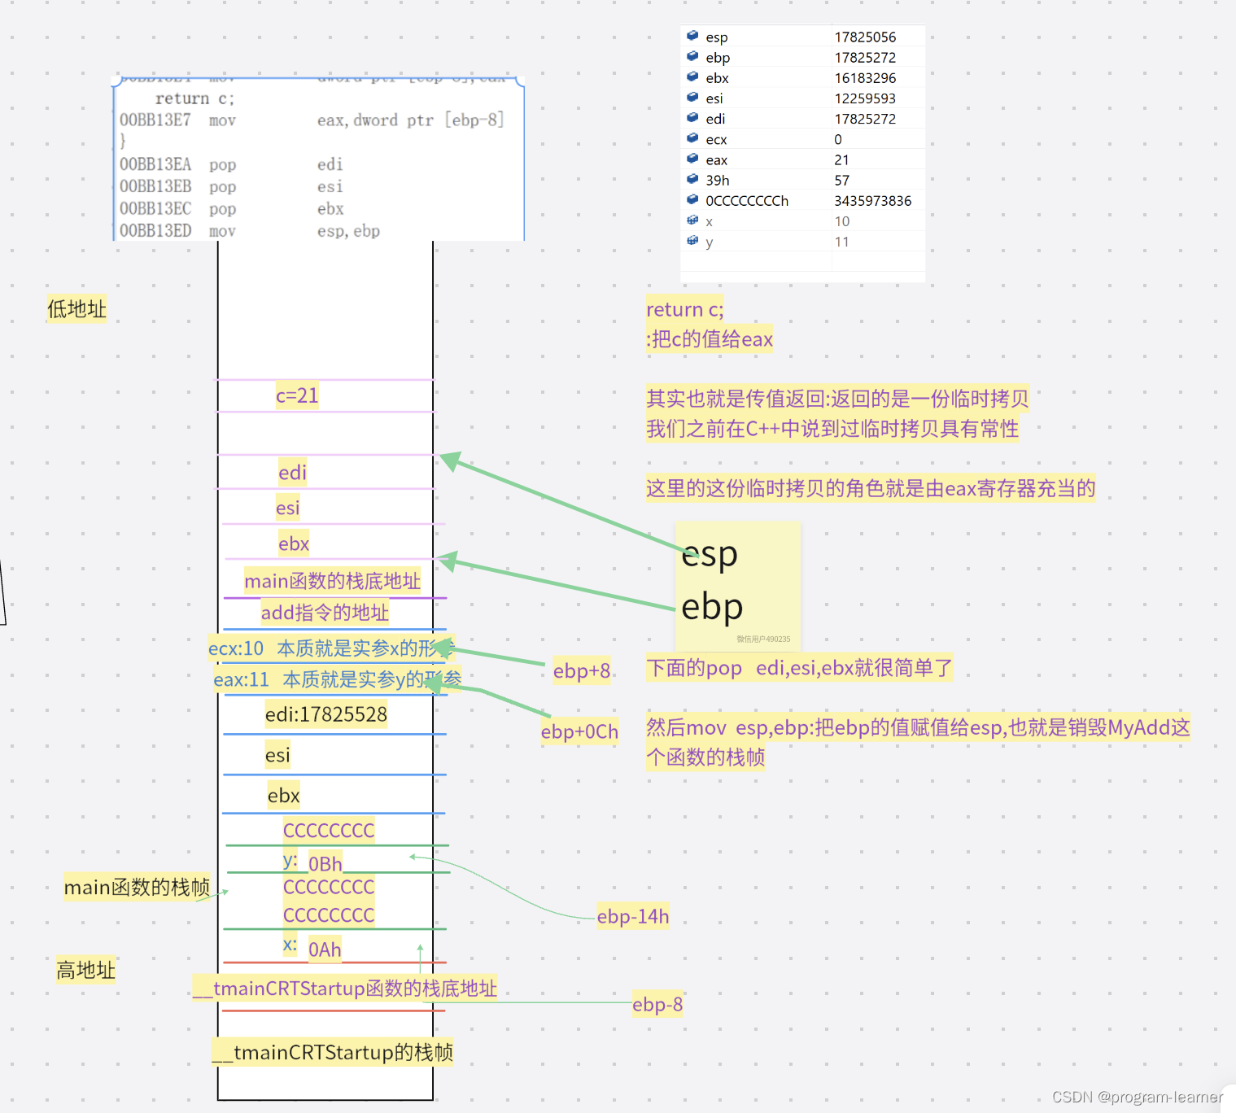Select the ebp+0Ch annotation label
This screenshot has width=1236, height=1113.
(579, 731)
